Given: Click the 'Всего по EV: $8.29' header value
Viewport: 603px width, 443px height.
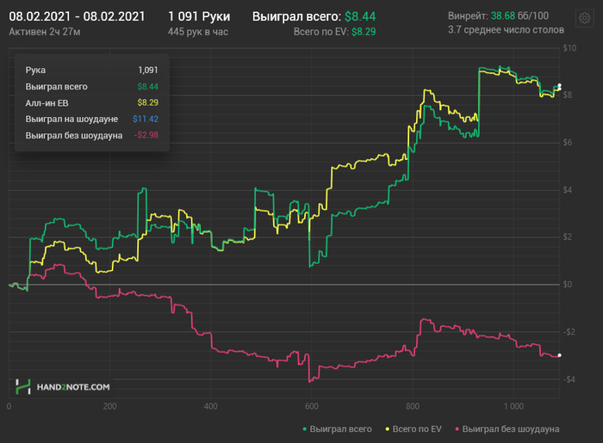Looking at the screenshot, I should [334, 32].
